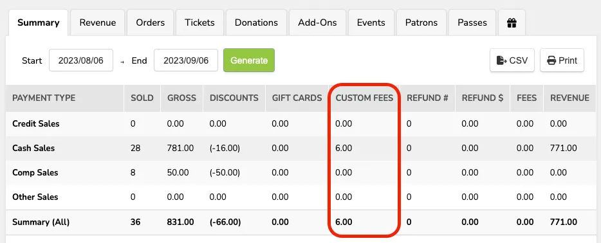The image size is (601, 243).
Task: Click Summary row custom fees 6.00
Action: pyautogui.click(x=344, y=222)
